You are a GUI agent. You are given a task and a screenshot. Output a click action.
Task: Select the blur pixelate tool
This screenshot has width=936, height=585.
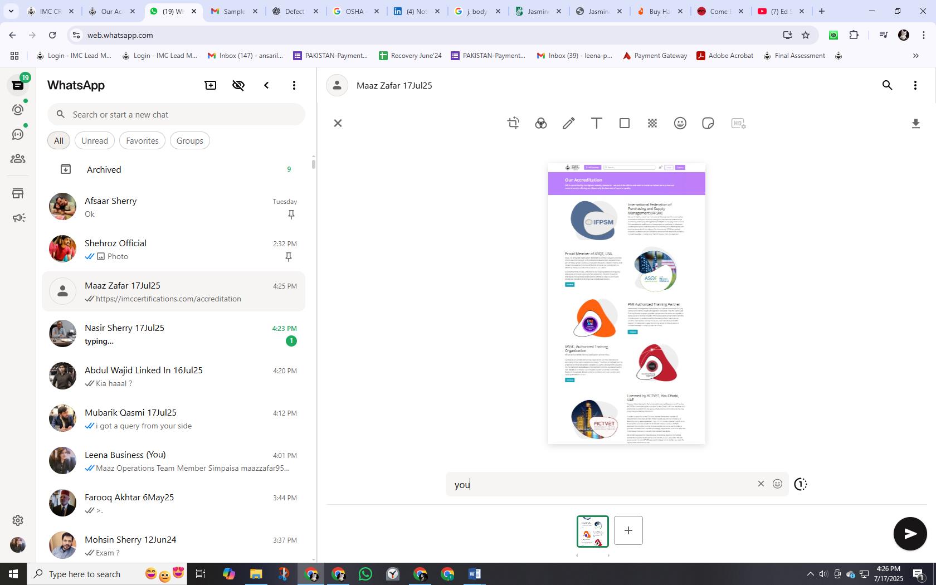coord(652,123)
